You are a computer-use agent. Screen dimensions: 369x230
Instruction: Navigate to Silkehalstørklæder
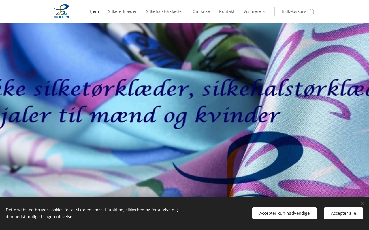click(x=165, y=11)
